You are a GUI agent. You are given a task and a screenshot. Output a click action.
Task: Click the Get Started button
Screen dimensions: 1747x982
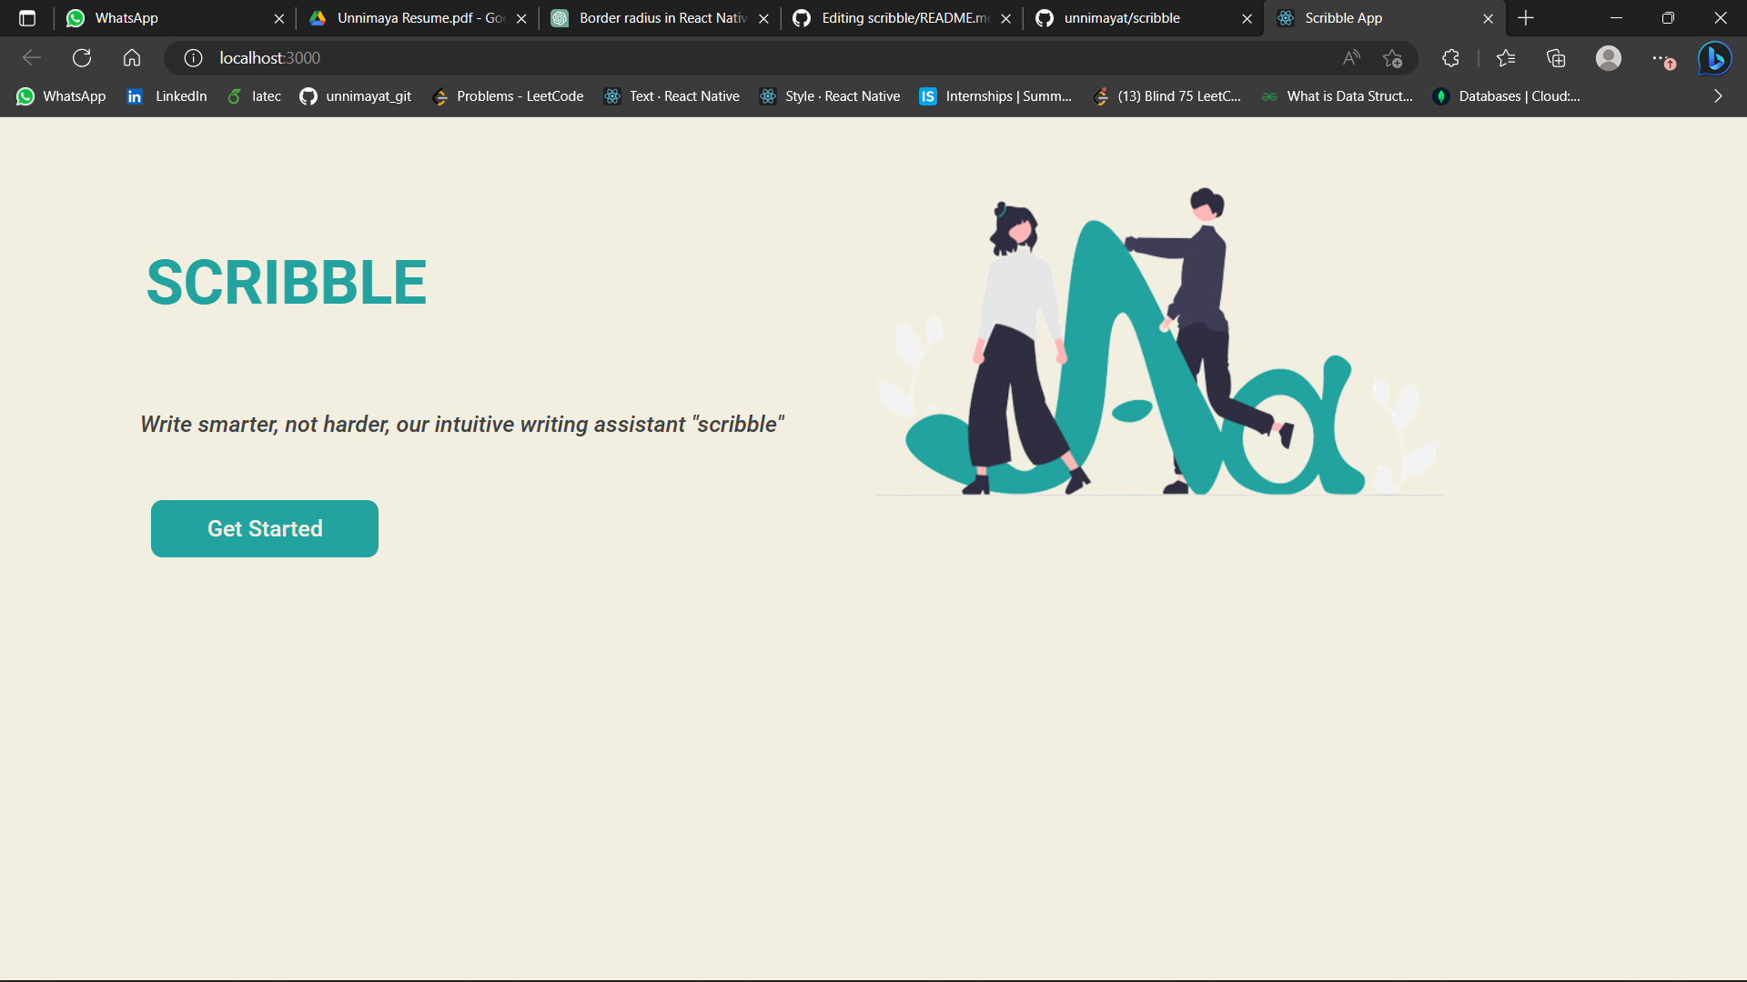click(x=264, y=528)
